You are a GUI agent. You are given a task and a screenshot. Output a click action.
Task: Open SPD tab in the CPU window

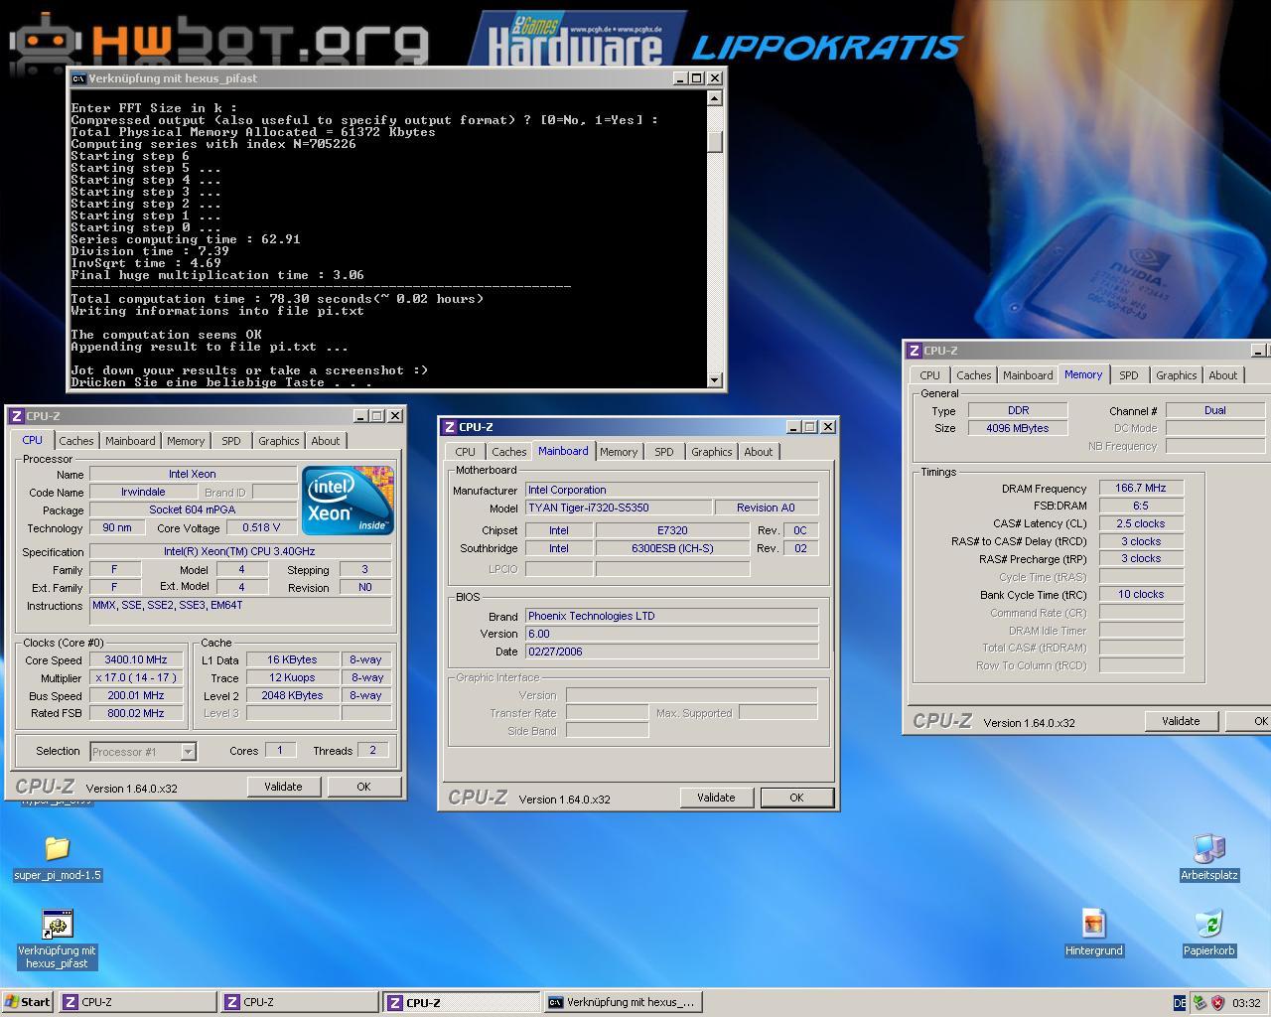(231, 441)
